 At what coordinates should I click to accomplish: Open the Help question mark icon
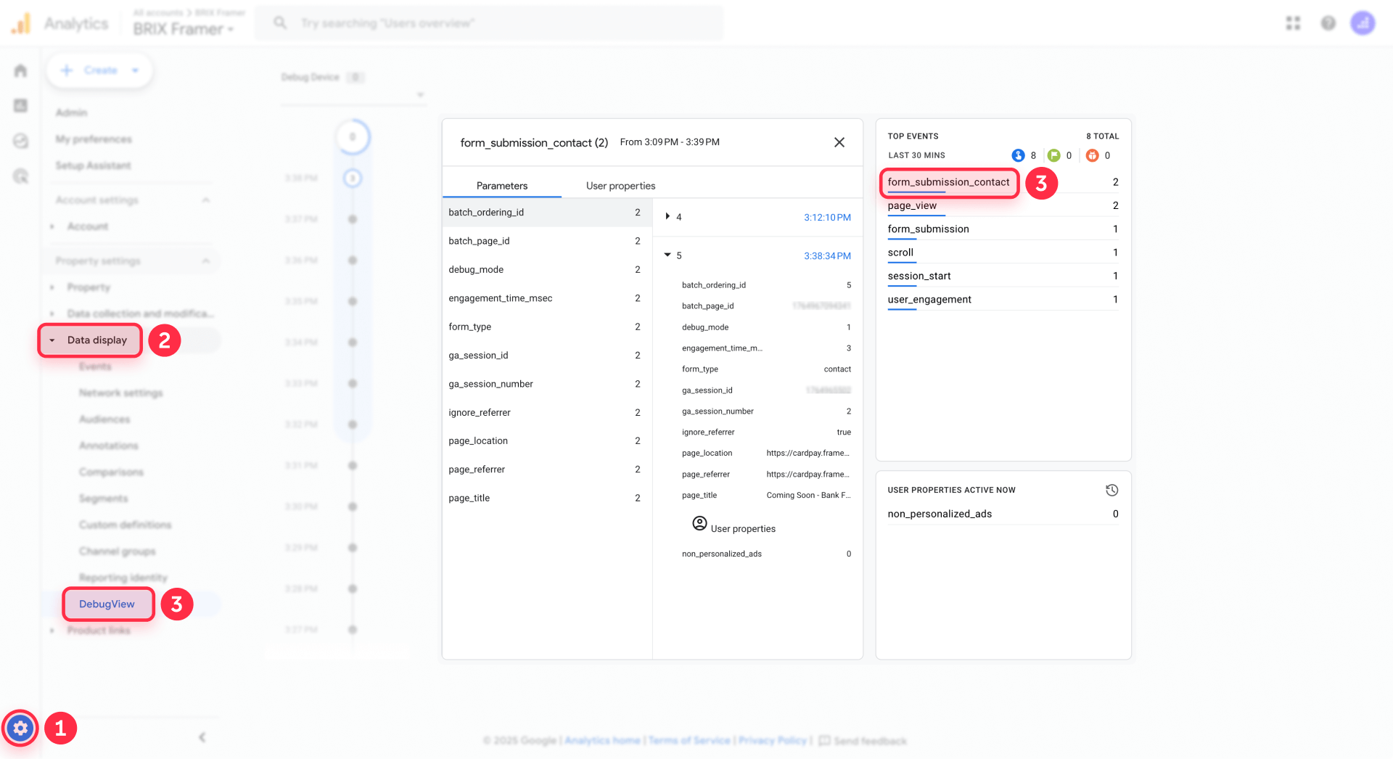pyautogui.click(x=1328, y=23)
